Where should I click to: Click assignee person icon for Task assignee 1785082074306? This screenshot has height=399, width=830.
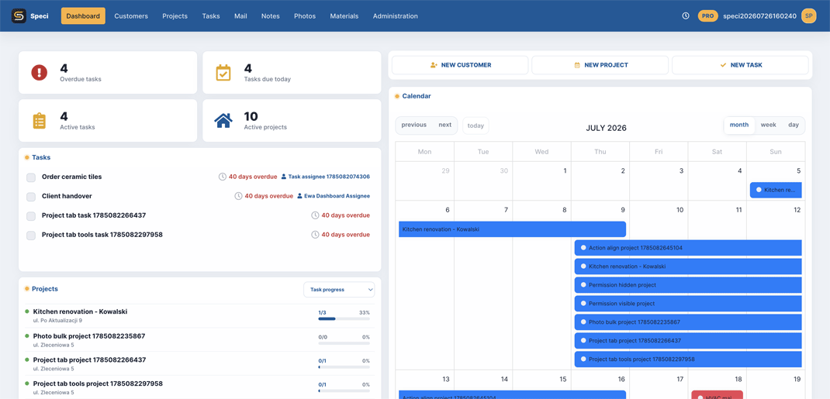pyautogui.click(x=284, y=177)
